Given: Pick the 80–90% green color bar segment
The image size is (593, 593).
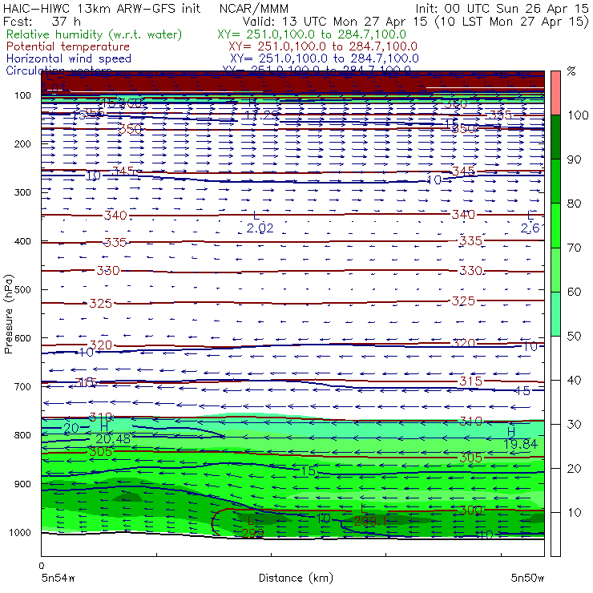Looking at the screenshot, I should pos(555,181).
